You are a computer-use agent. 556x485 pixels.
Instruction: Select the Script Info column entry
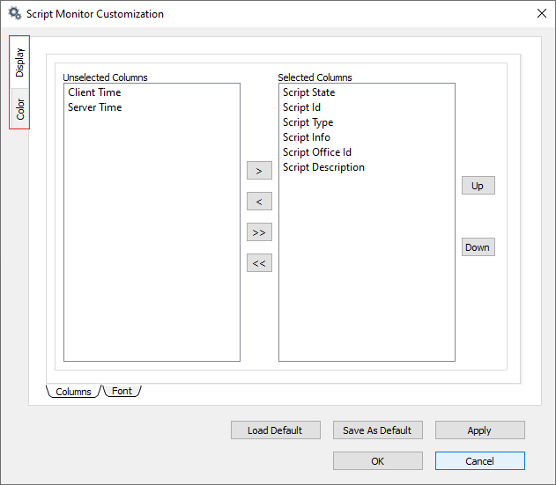coord(306,137)
